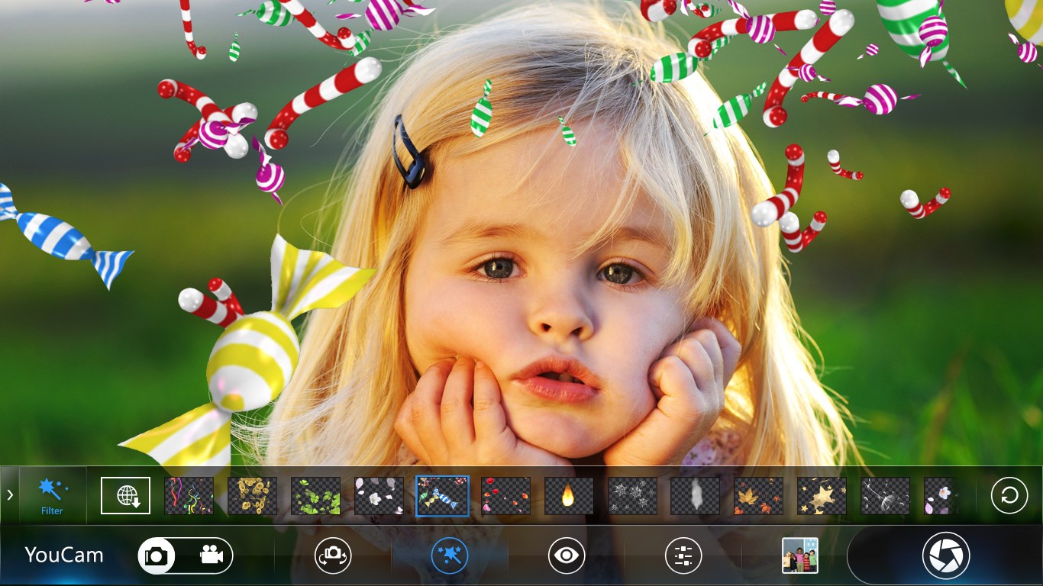
Task: Apply the colorful streamers effect
Action: pyautogui.click(x=189, y=496)
